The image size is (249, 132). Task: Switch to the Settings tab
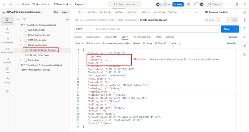point(169,37)
